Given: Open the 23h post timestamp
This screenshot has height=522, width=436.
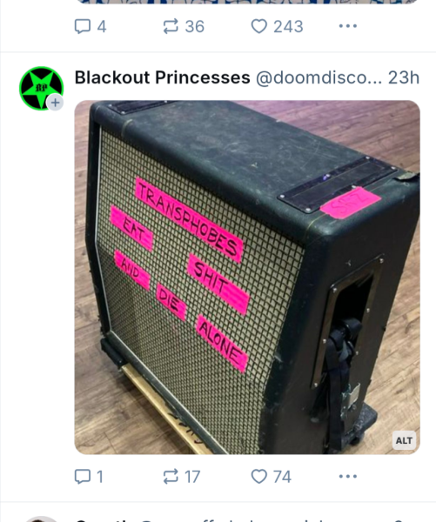Looking at the screenshot, I should (403, 78).
